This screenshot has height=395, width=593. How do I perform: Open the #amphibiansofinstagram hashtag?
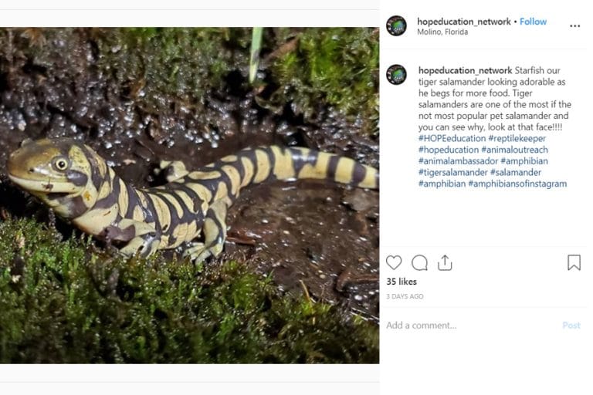(x=517, y=184)
